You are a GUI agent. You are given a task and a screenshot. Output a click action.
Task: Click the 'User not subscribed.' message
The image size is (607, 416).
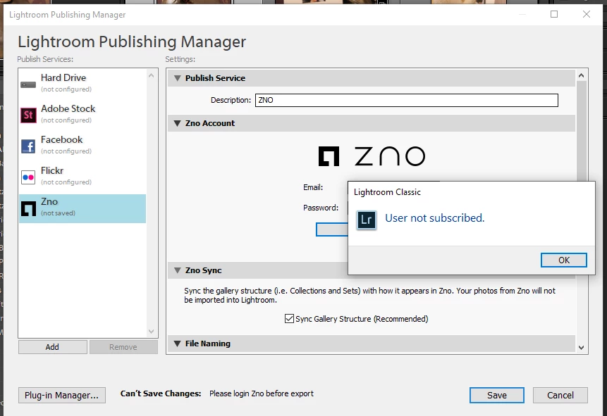coord(434,218)
